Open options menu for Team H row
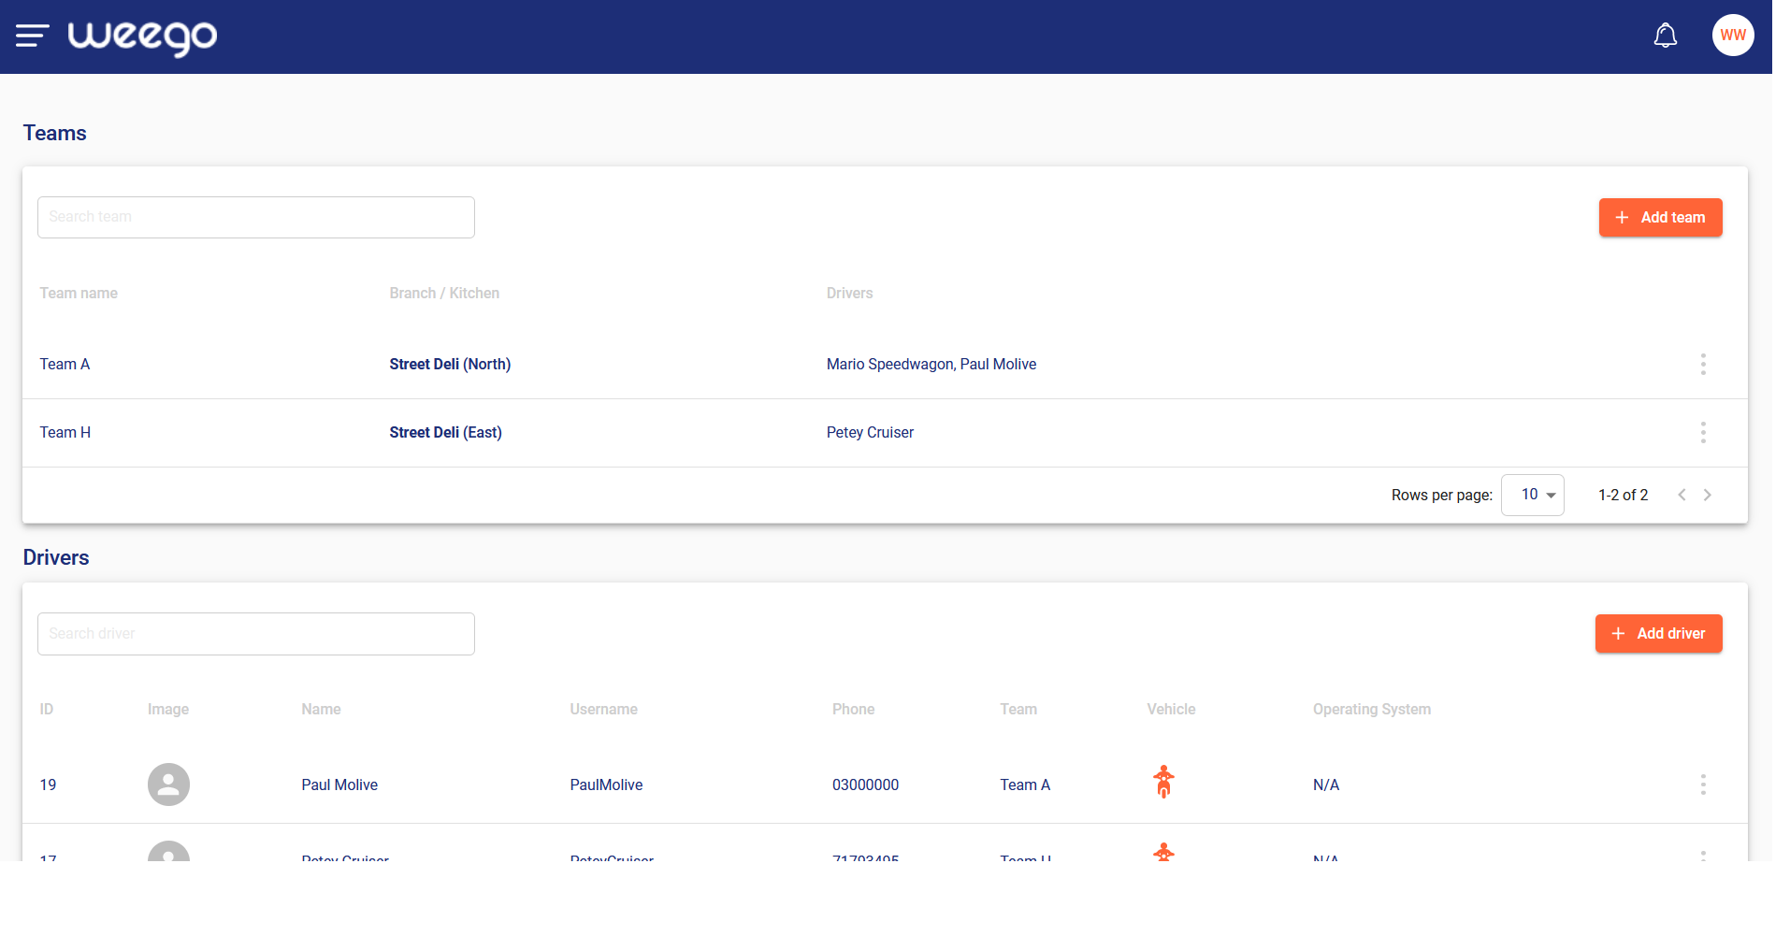1790x950 pixels. click(x=1703, y=433)
